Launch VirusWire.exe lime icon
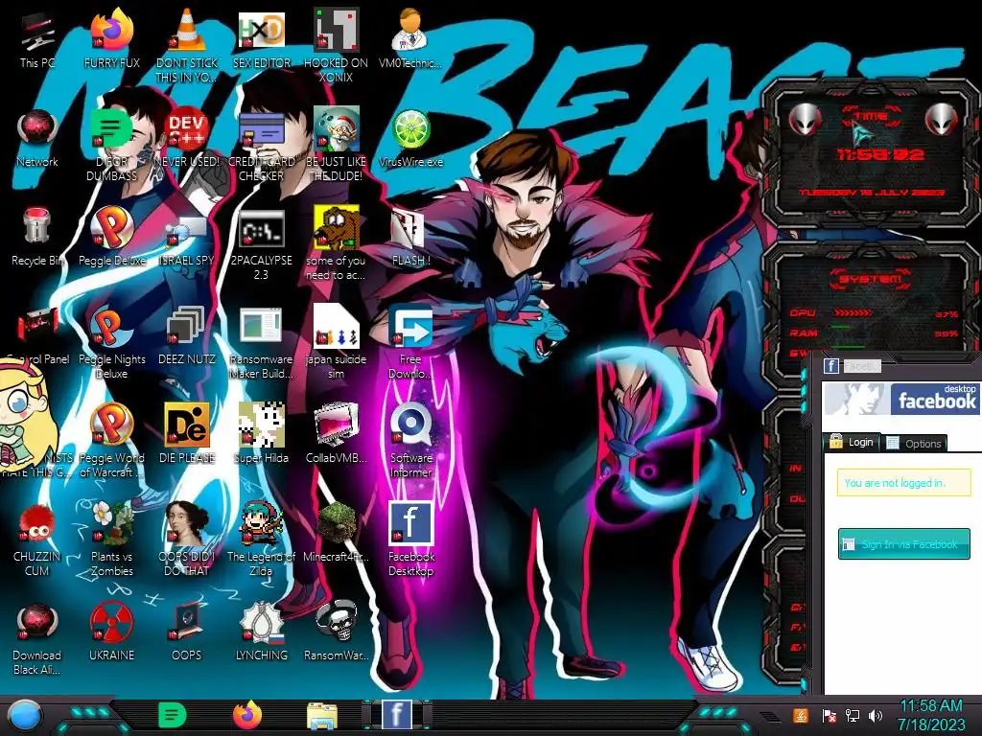The height and width of the screenshot is (736, 982). point(410,138)
